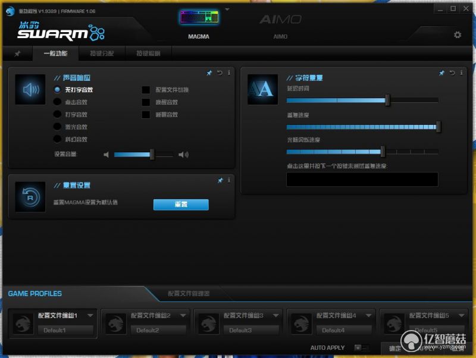Click the ROCCAT icon of 配置文件编组1
This screenshot has height=358, width=476.
coord(23,324)
